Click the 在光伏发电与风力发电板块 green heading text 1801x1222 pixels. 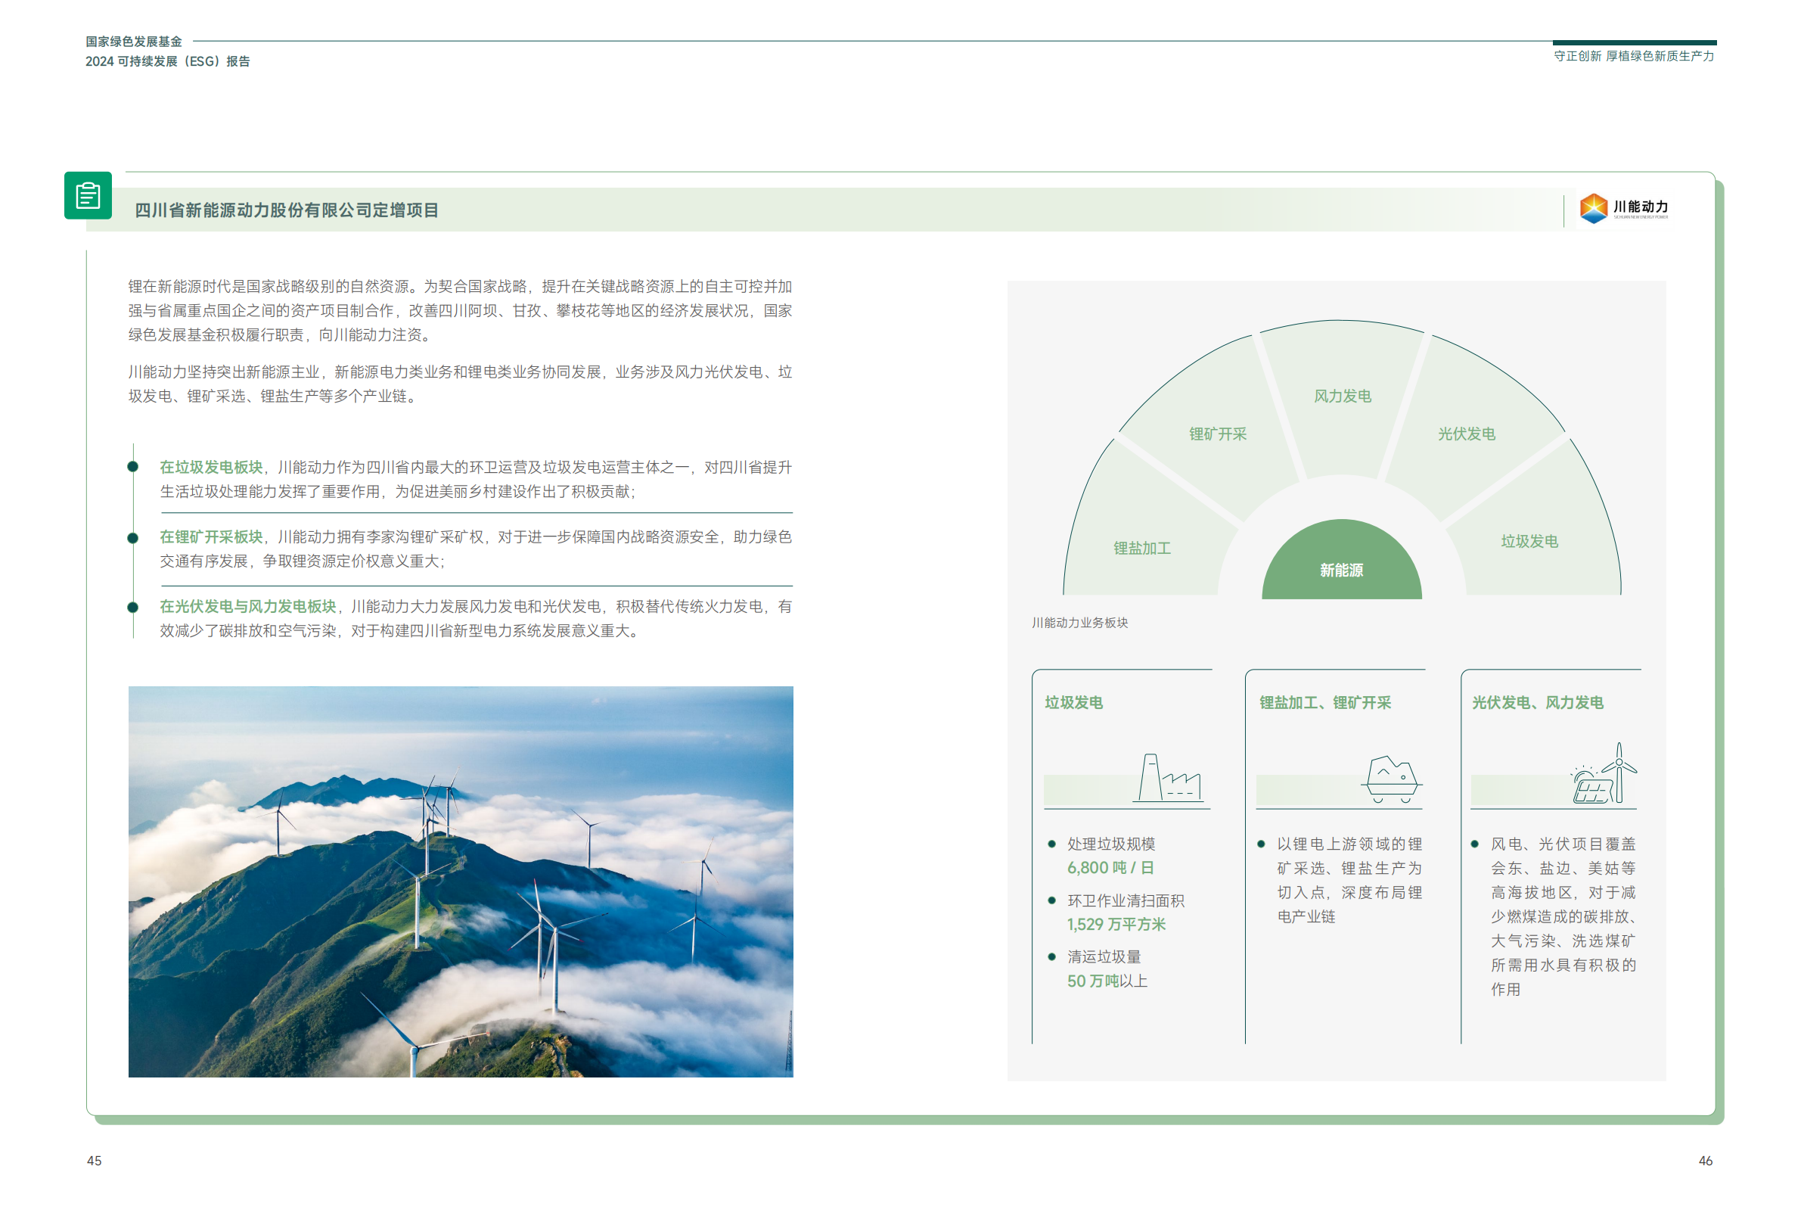248,606
